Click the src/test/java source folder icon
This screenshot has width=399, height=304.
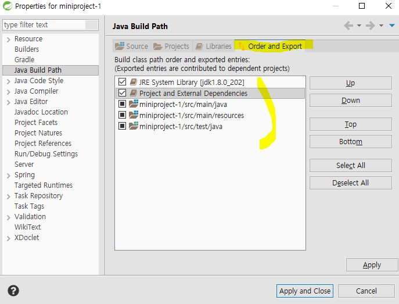134,126
